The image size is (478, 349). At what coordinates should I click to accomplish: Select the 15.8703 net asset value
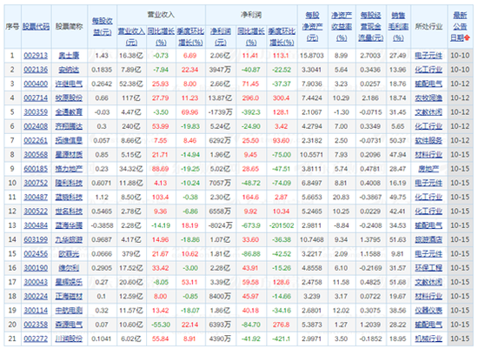pos(312,56)
